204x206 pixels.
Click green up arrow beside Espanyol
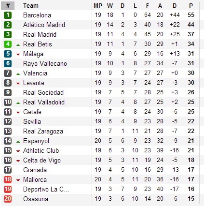click(x=18, y=142)
